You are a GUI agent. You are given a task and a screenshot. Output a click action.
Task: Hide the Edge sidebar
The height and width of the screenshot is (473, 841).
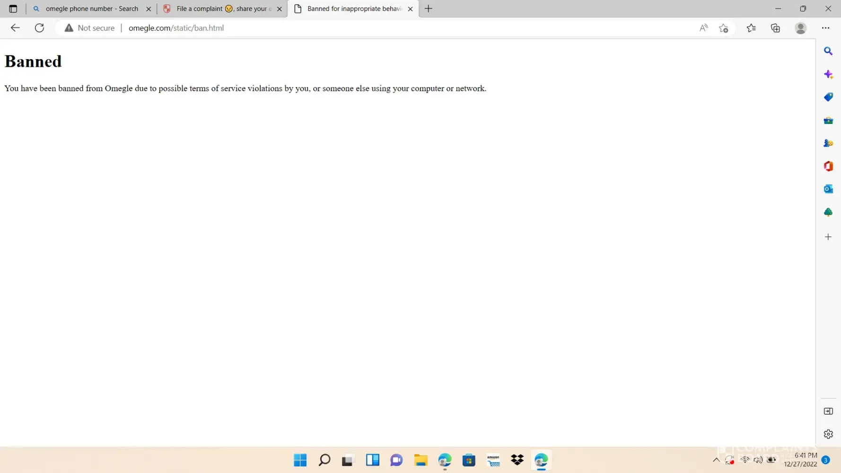828,411
